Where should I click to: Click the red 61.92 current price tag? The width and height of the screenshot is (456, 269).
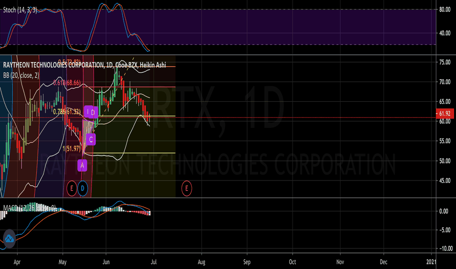445,113
